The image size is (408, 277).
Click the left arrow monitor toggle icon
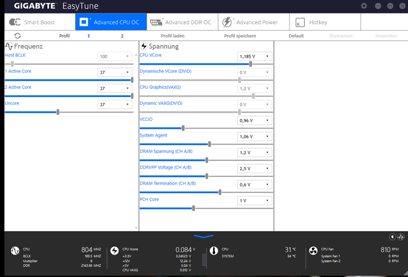[x=392, y=237]
